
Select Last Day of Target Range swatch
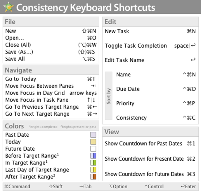(93, 170)
